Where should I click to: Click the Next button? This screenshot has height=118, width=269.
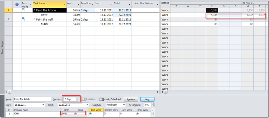tap(147, 99)
